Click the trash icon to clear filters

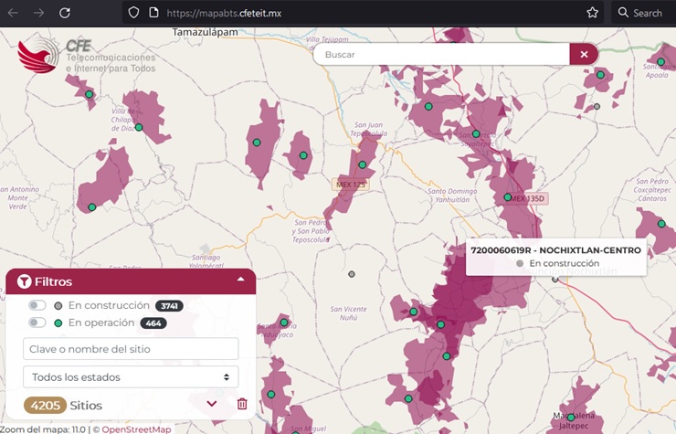[x=241, y=404]
